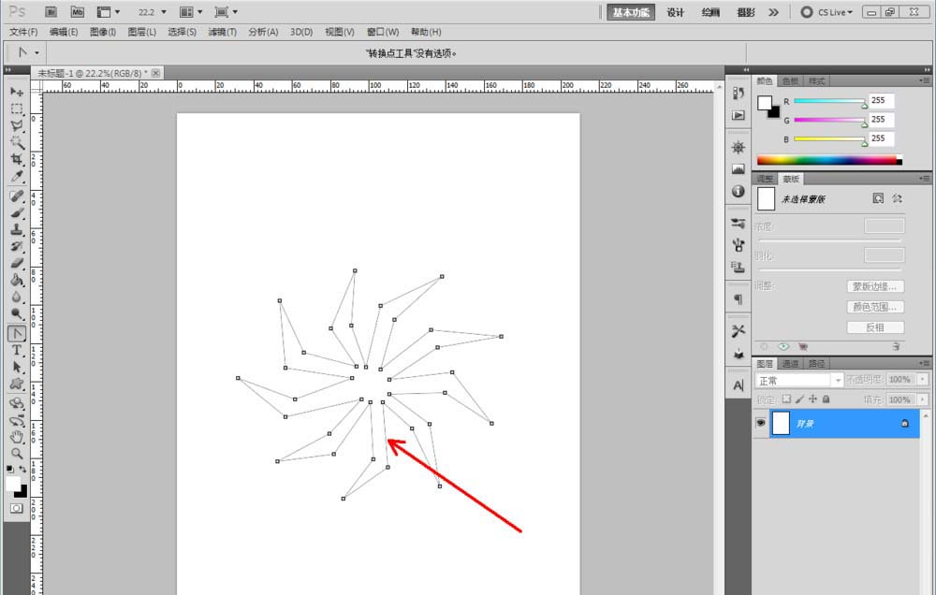Image resolution: width=936 pixels, height=595 pixels.
Task: Click the 基本功能 workspace button
Action: pos(631,12)
